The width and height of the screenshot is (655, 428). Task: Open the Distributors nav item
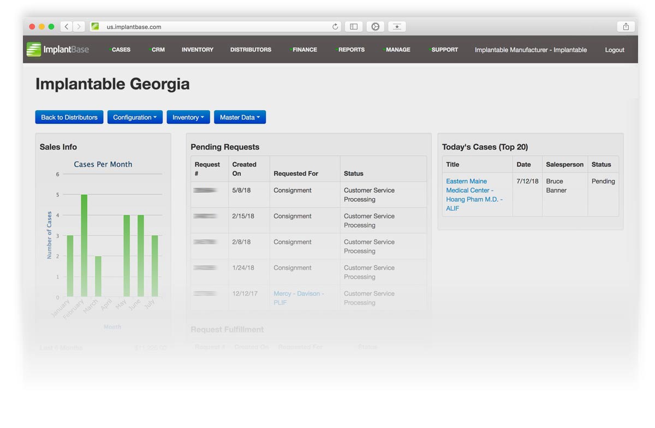(x=251, y=50)
